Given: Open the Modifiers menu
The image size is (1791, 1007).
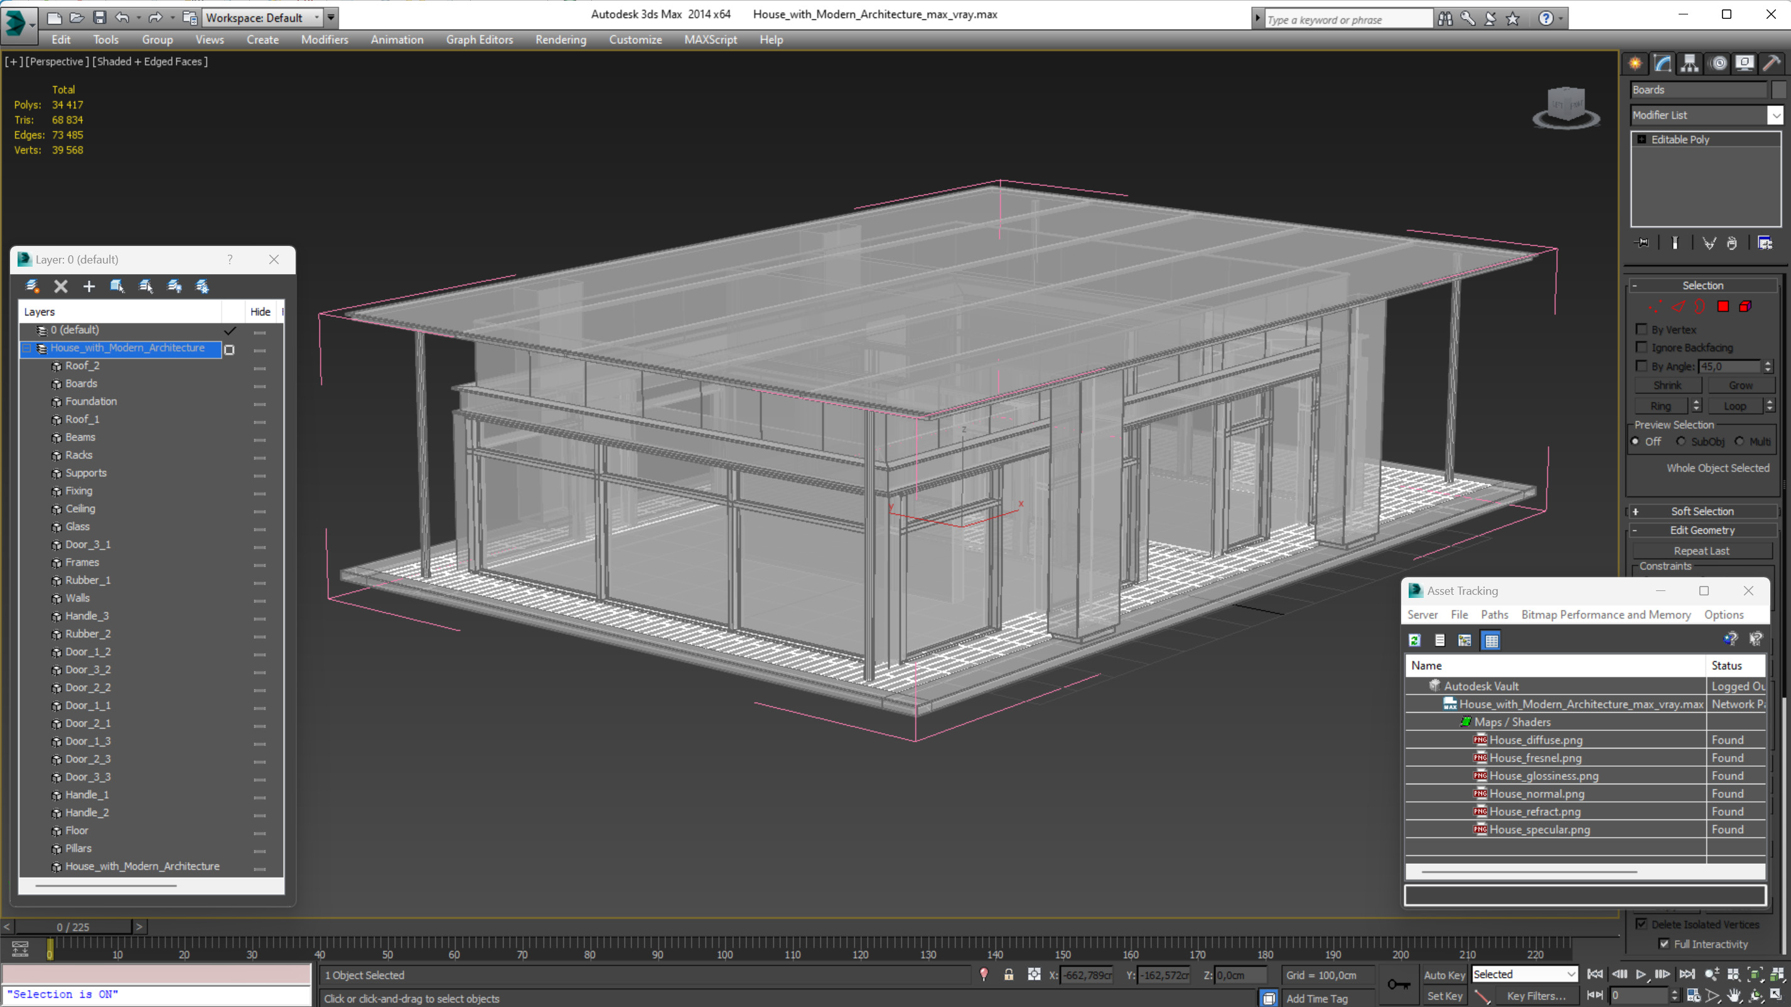Looking at the screenshot, I should pos(325,40).
